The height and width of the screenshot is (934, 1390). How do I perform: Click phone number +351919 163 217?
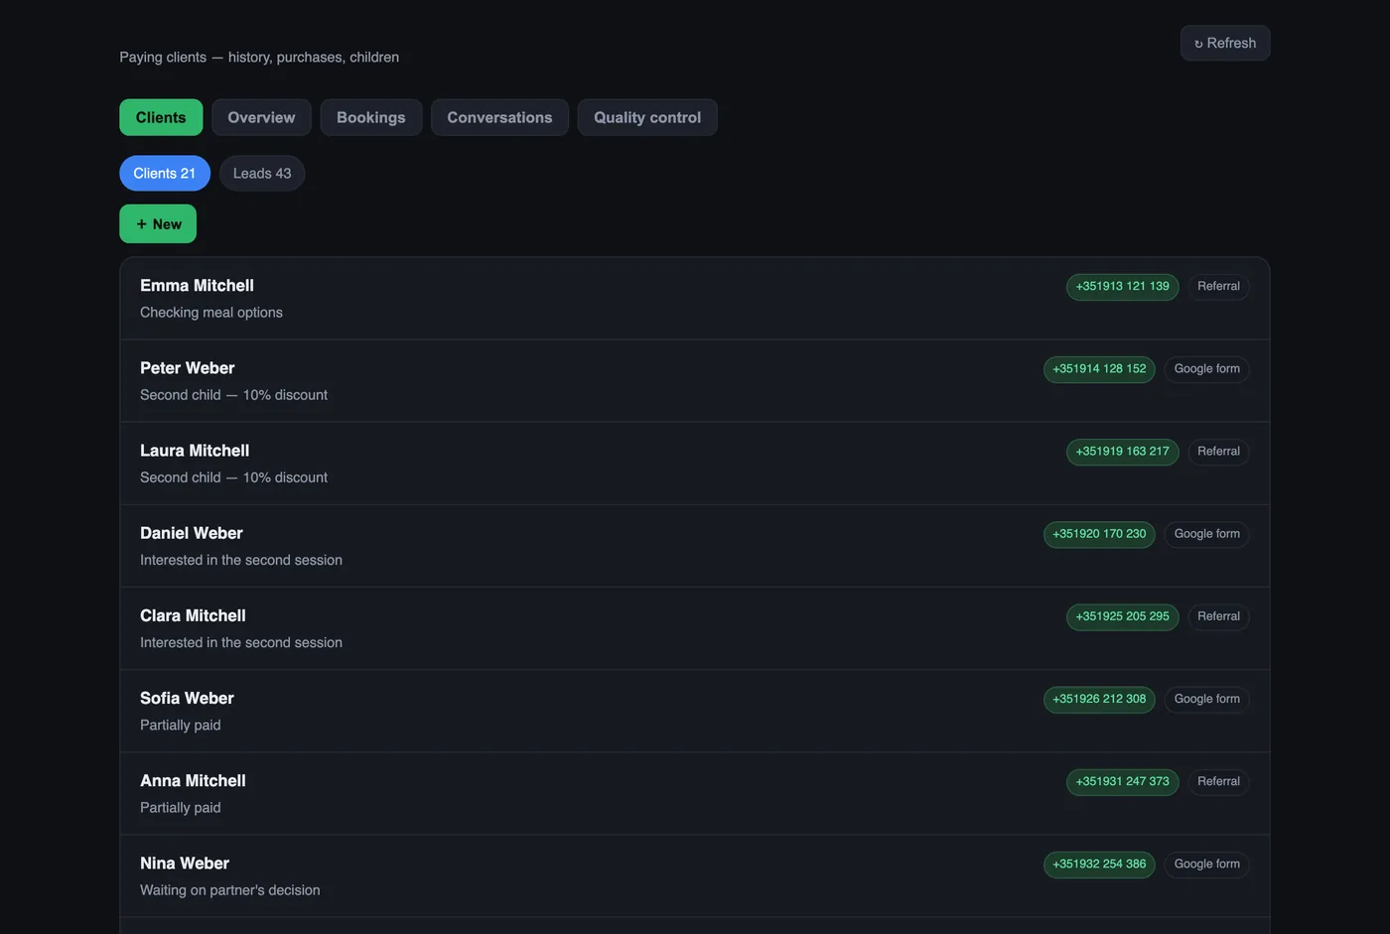pos(1122,451)
